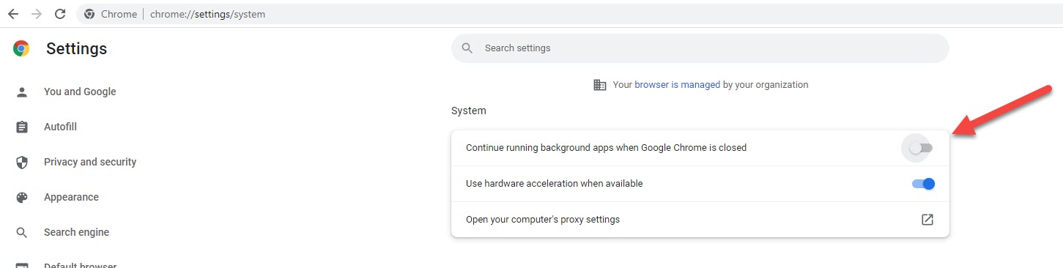Select Appearance in the sidebar
This screenshot has width=1063, height=268.
(x=71, y=197)
